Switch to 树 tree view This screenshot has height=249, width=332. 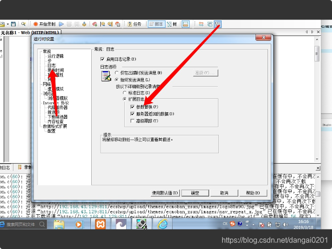click(172, 24)
